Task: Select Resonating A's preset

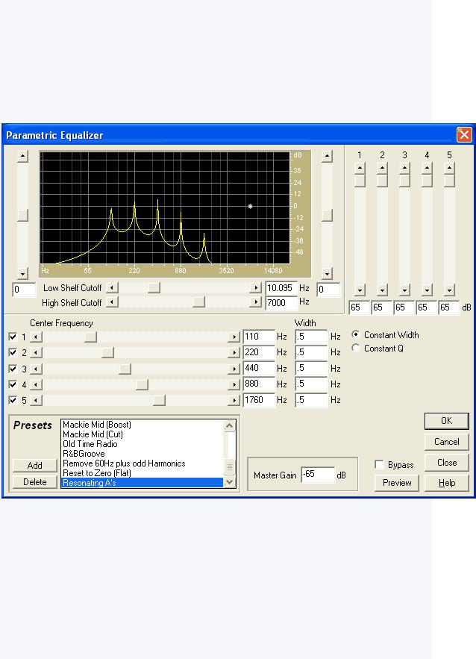Action: (142, 482)
